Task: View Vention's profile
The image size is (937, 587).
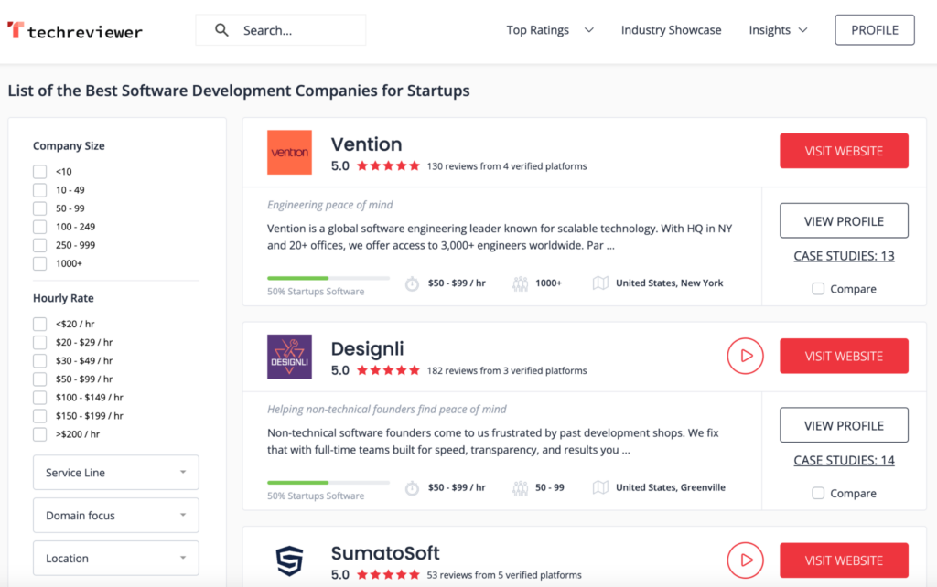Action: 844,221
